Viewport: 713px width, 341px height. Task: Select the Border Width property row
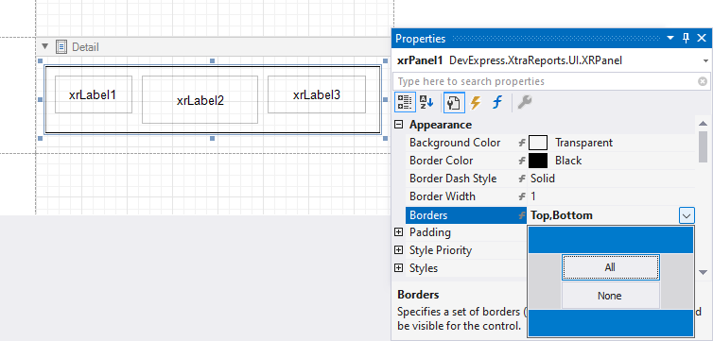click(x=550, y=196)
